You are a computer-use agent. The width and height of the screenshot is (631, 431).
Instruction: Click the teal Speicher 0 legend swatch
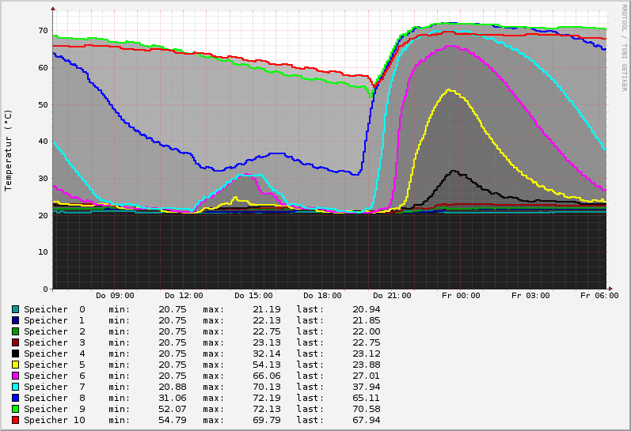click(x=15, y=309)
